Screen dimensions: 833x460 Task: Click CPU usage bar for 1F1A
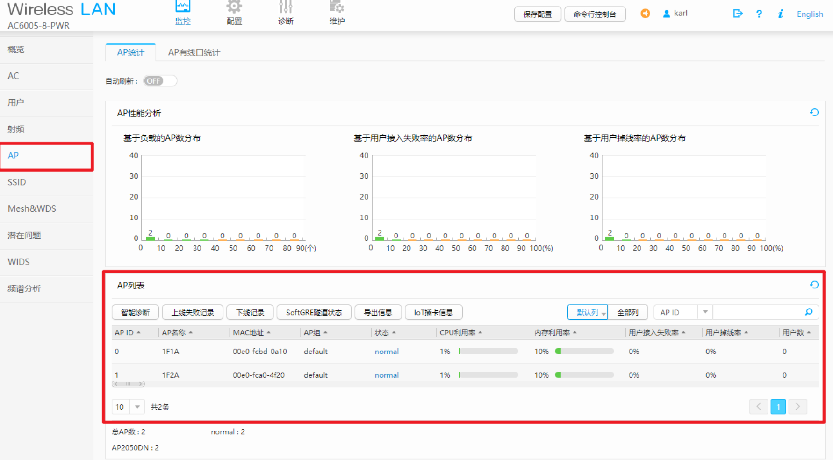pyautogui.click(x=488, y=351)
